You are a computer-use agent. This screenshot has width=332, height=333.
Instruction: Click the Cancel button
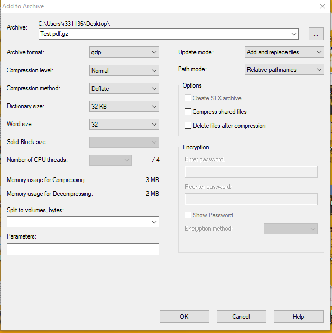pos(242,317)
